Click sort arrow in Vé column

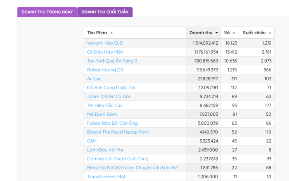tap(234, 33)
